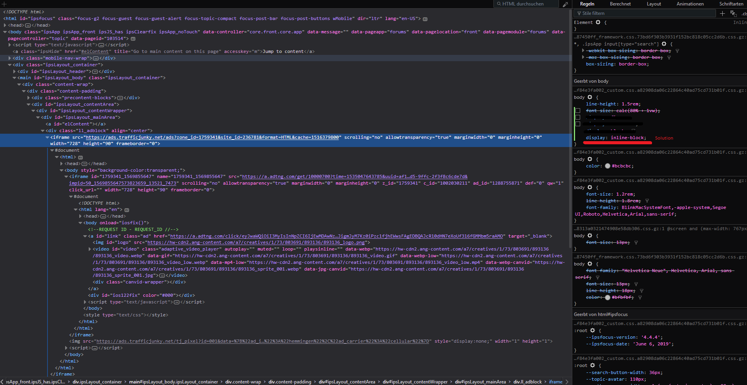Click the ellipsis badge in the head element
Viewport: 747px width, 385px height.
tap(28, 25)
